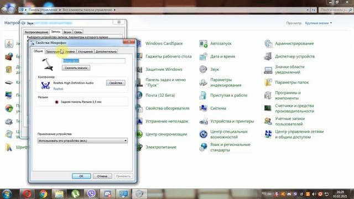This screenshot has width=354, height=199.
Task: Switch to the Общие tab
Action: [x=38, y=51]
